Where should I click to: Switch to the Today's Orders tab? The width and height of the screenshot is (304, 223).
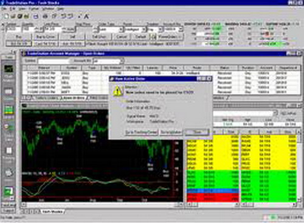coord(46,98)
